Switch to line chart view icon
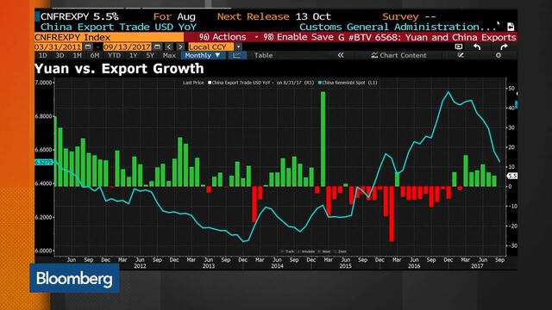This screenshot has width=552, height=310. 237,55
